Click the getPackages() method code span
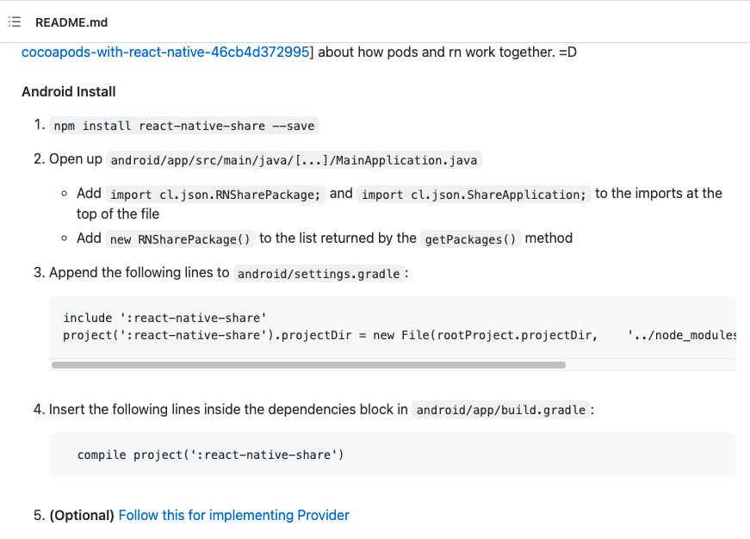Viewport: 750px width, 539px height. click(470, 239)
